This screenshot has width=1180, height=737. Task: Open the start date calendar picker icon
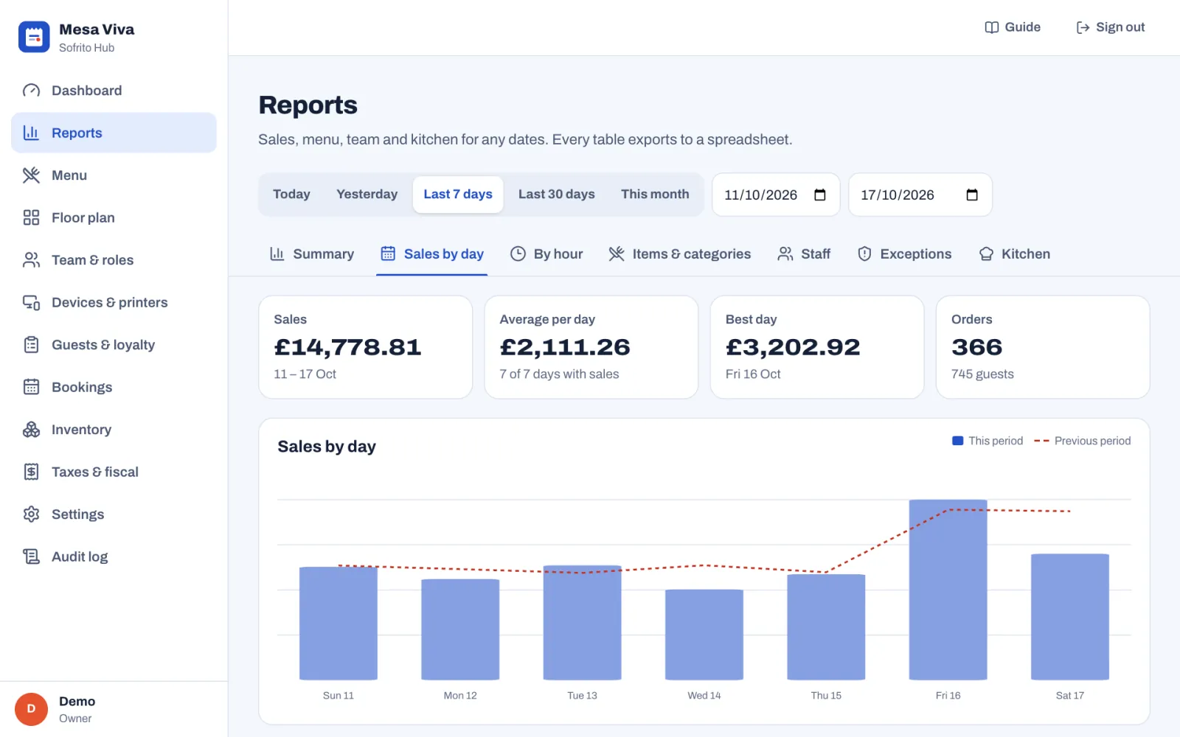pos(819,195)
